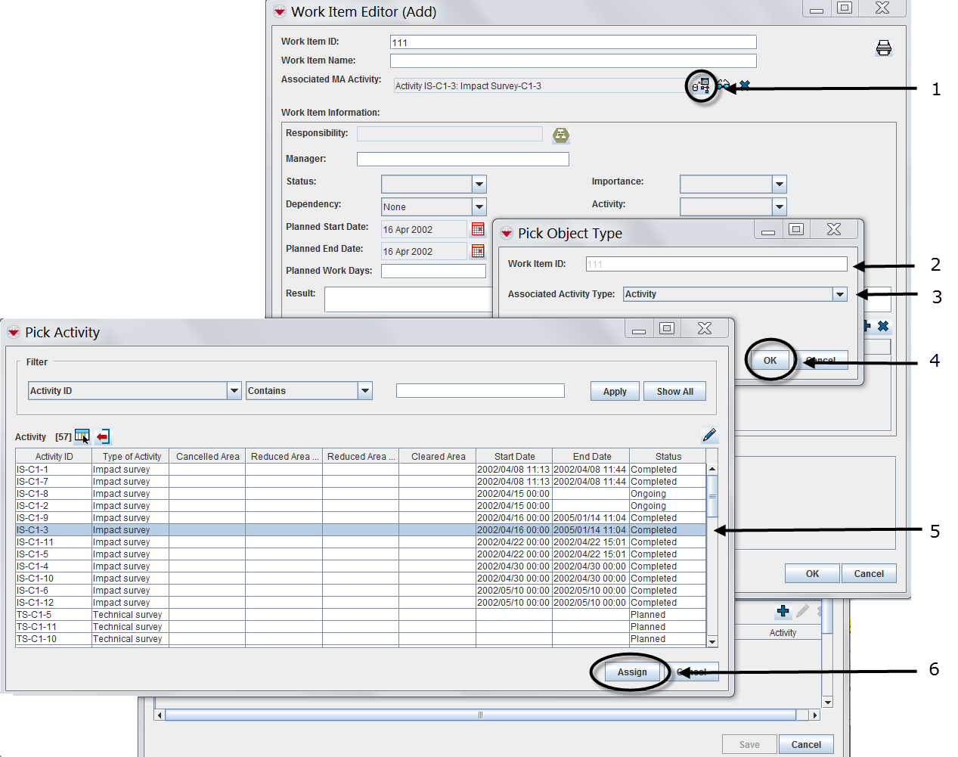Click the blue X beside Associated MA Activity
This screenshot has width=958, height=757.
tap(745, 85)
